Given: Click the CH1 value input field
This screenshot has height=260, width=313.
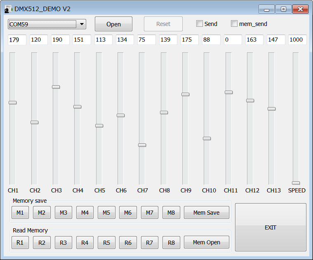Looking at the screenshot, I should pyautogui.click(x=17, y=40).
